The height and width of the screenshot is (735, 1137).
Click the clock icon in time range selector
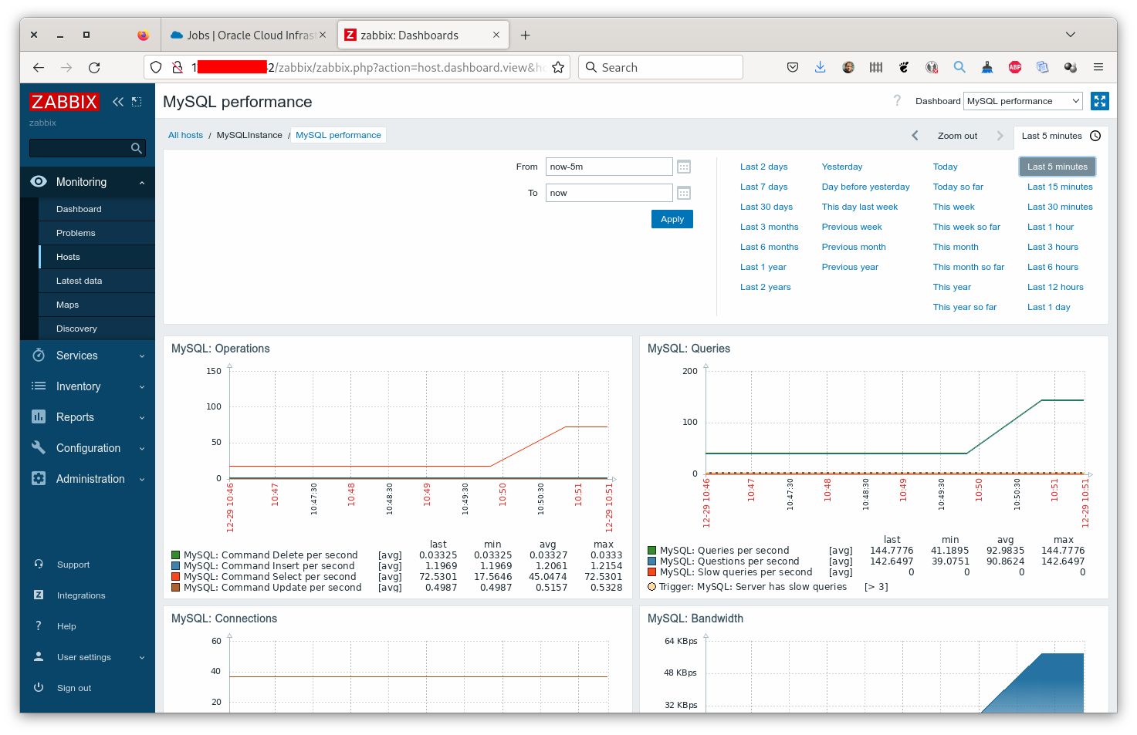pos(1095,136)
